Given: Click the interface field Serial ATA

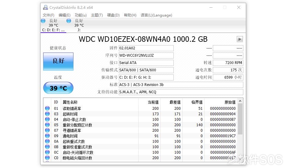Looking at the screenshot, I should 146,63.
